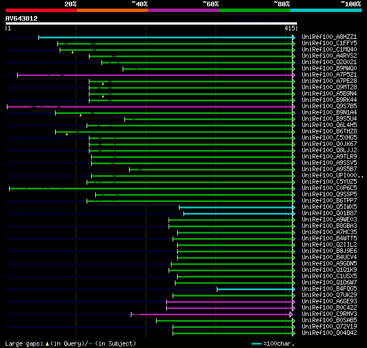Click the cyan ~100% identity legend segment
This screenshot has width=367, height=348.
coord(326,10)
